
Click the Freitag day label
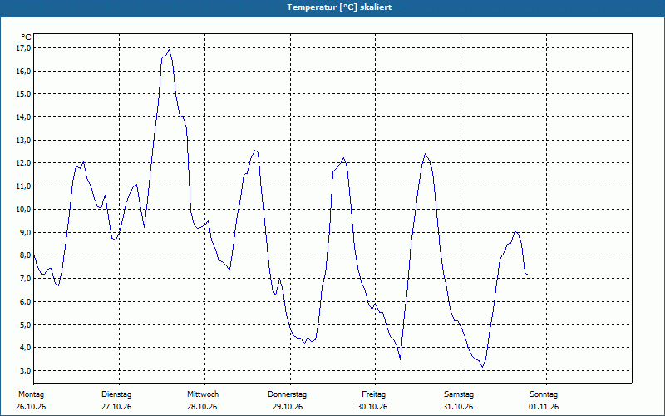pyautogui.click(x=373, y=394)
